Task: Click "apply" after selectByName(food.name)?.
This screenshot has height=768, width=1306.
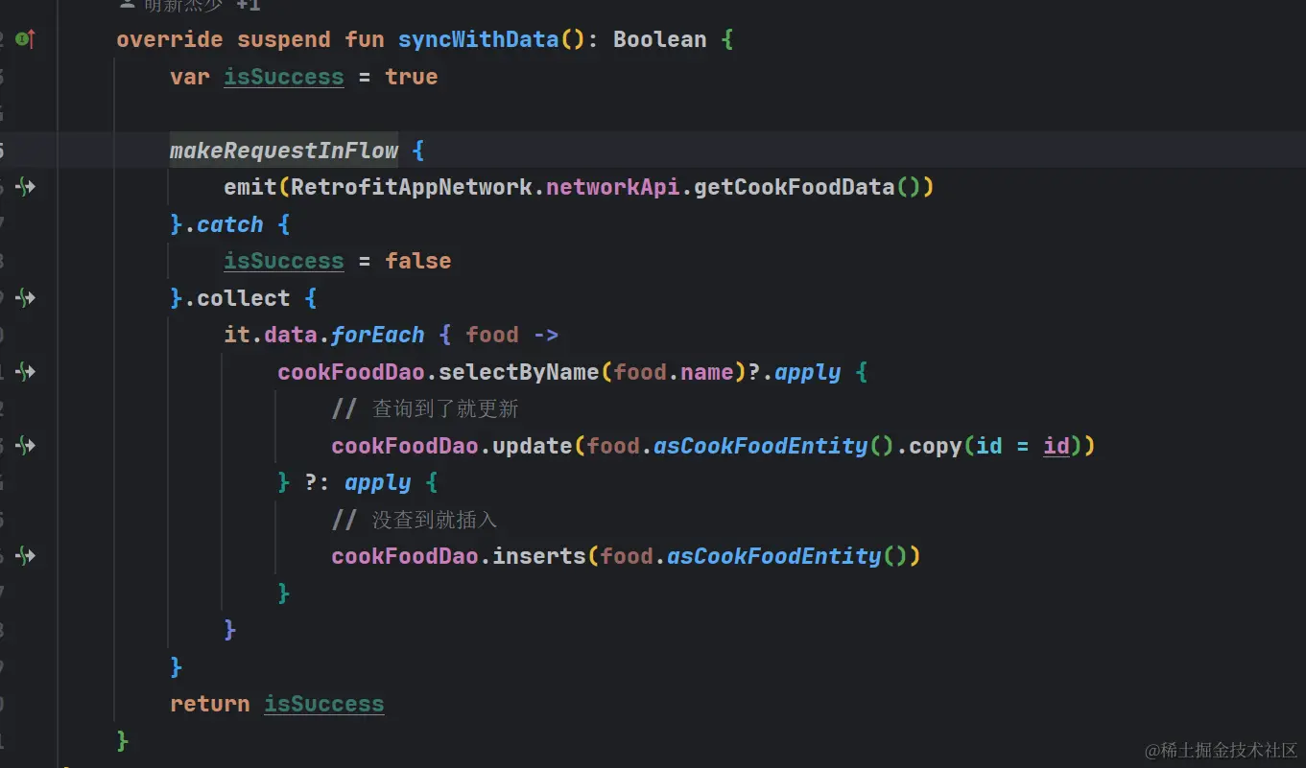Action: [x=808, y=372]
